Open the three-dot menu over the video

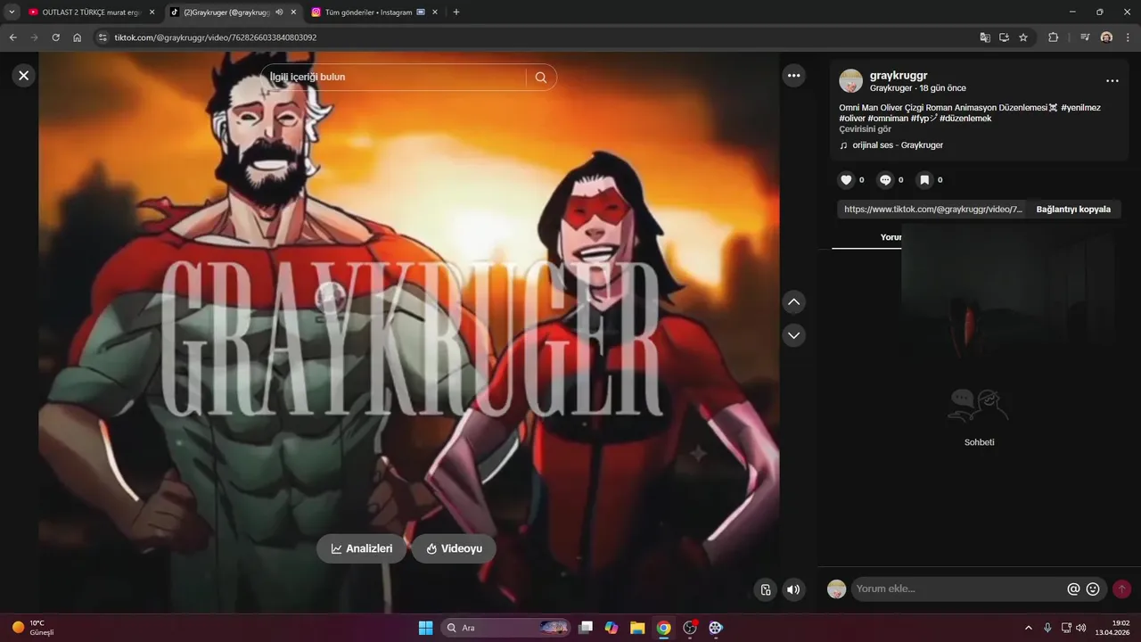[793, 76]
